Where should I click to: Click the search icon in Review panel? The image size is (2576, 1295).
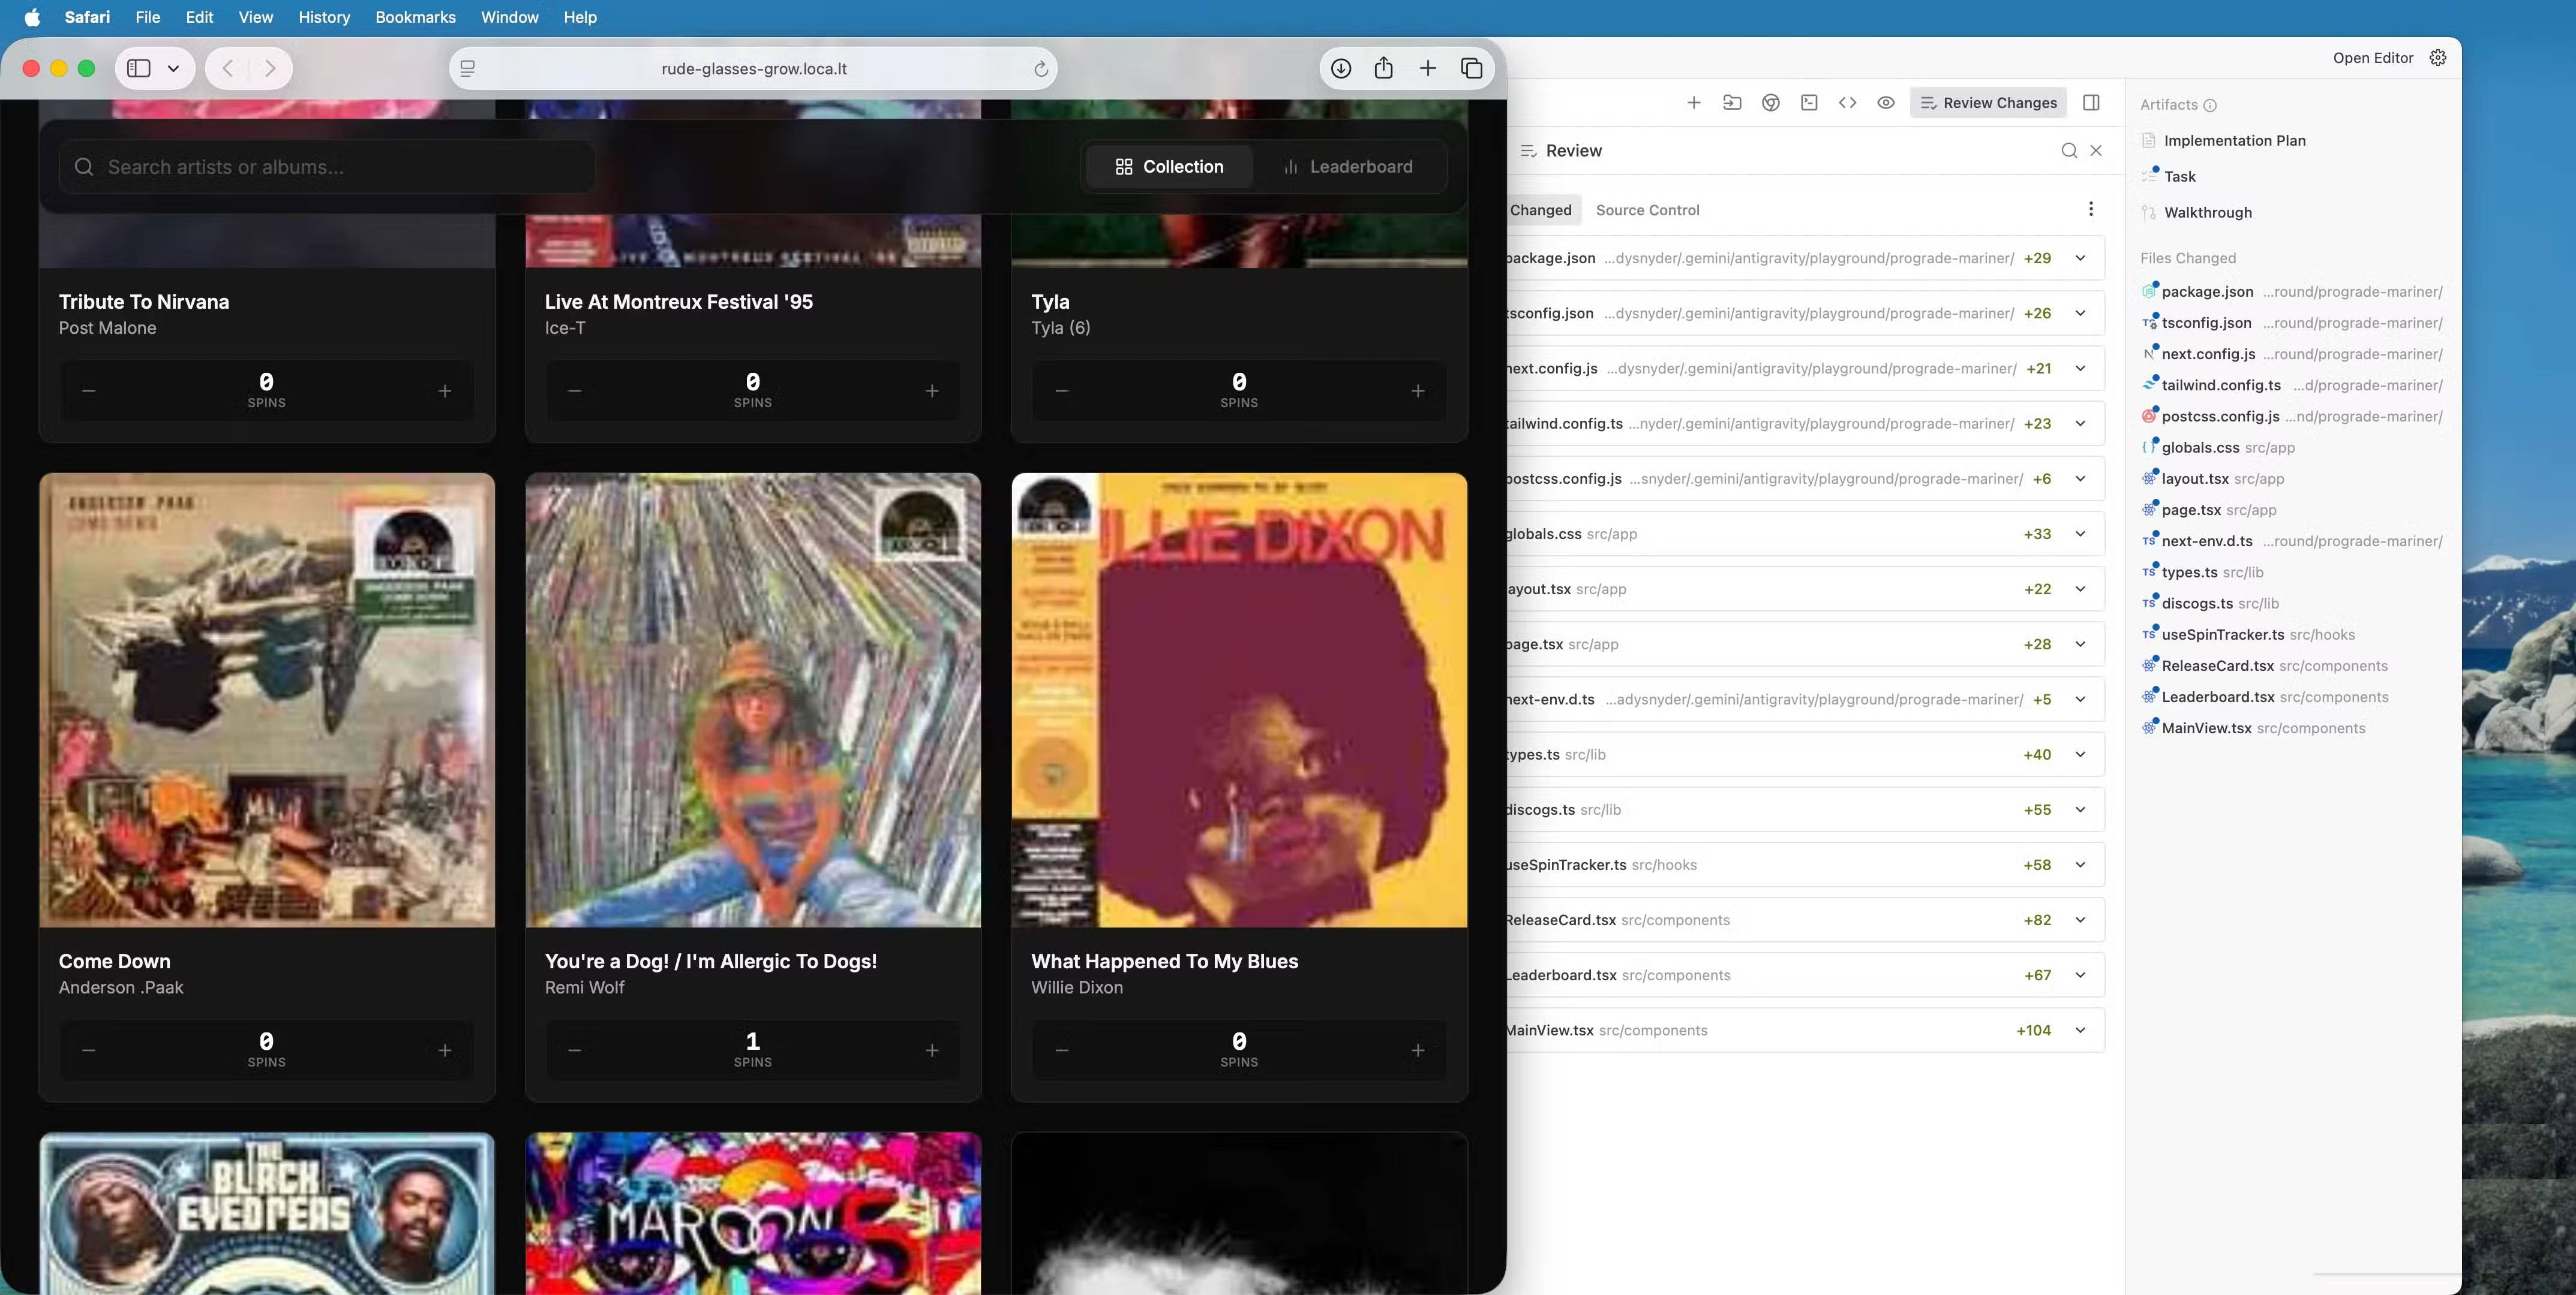tap(2068, 151)
